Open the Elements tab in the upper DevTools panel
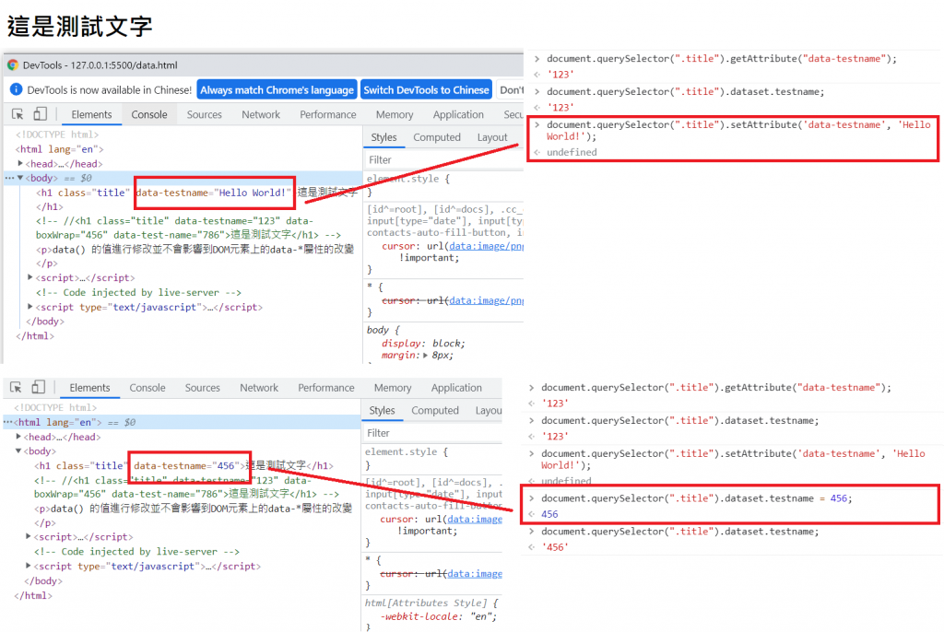This screenshot has height=632, width=944. tap(91, 114)
